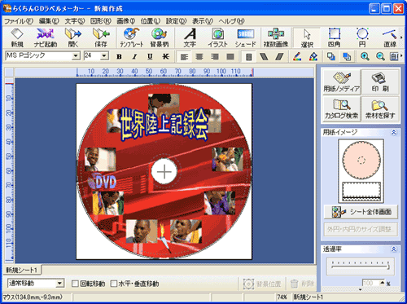Select the 文字 text tool
The height and width of the screenshot is (304, 407).
tap(190, 37)
